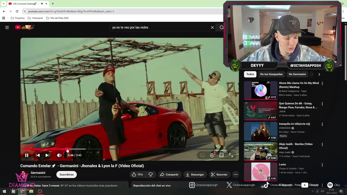The image size is (347, 195).
Task: Open the Germanini channel avatar
Action: [x=24, y=175]
